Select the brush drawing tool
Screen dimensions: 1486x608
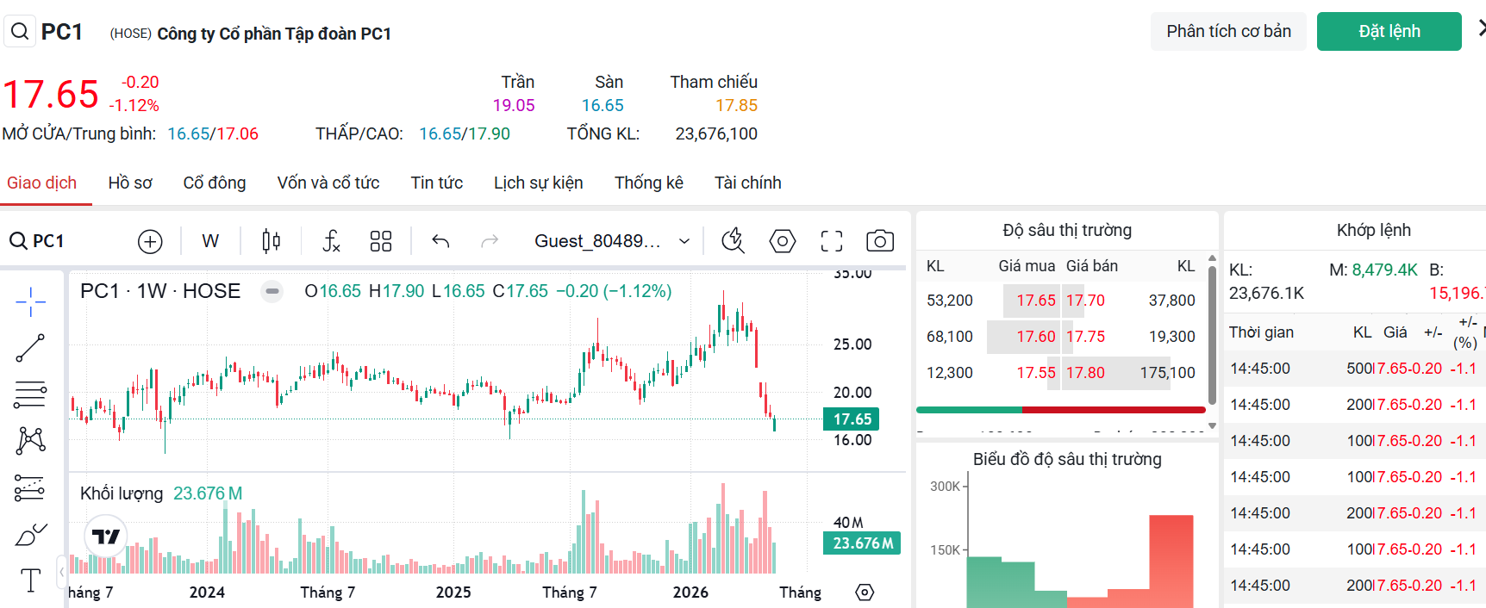tap(30, 535)
